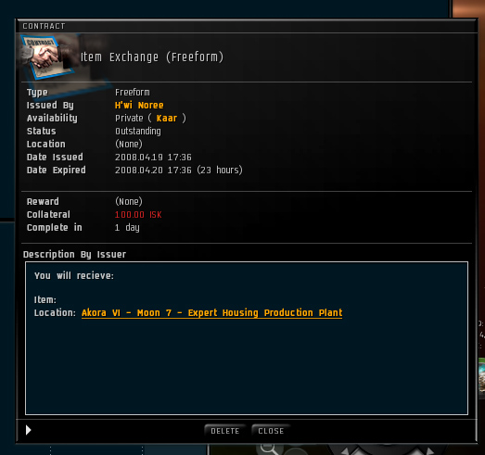Click the 'You will recieve:' description line
The width and height of the screenshot is (485, 455).
[x=74, y=276]
